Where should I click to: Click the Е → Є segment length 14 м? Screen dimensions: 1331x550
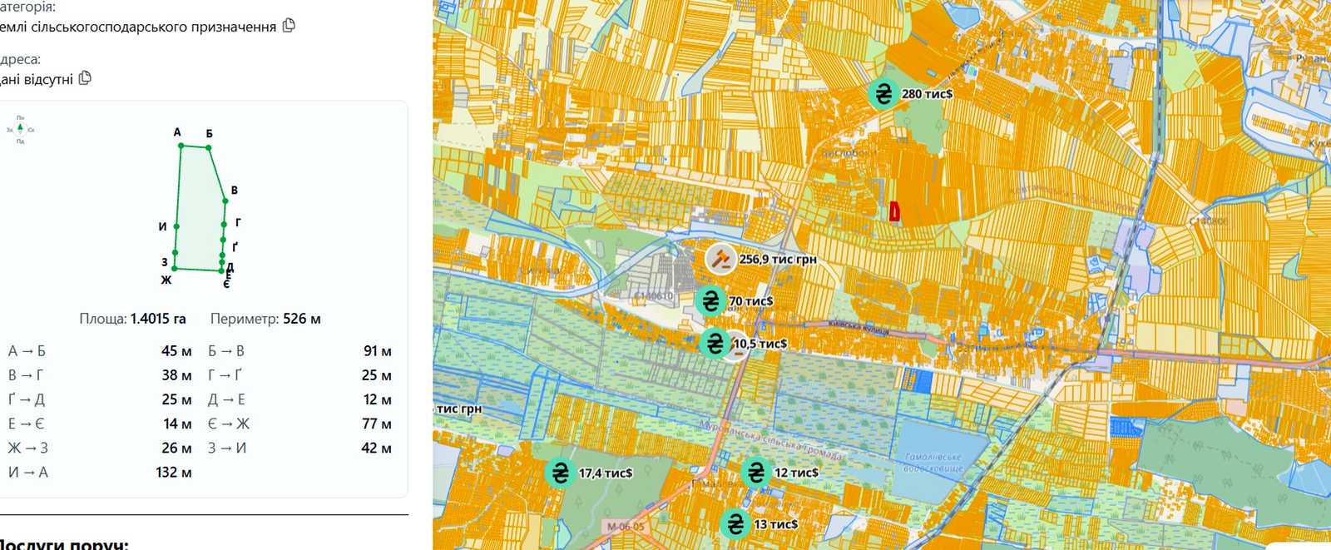point(177,424)
